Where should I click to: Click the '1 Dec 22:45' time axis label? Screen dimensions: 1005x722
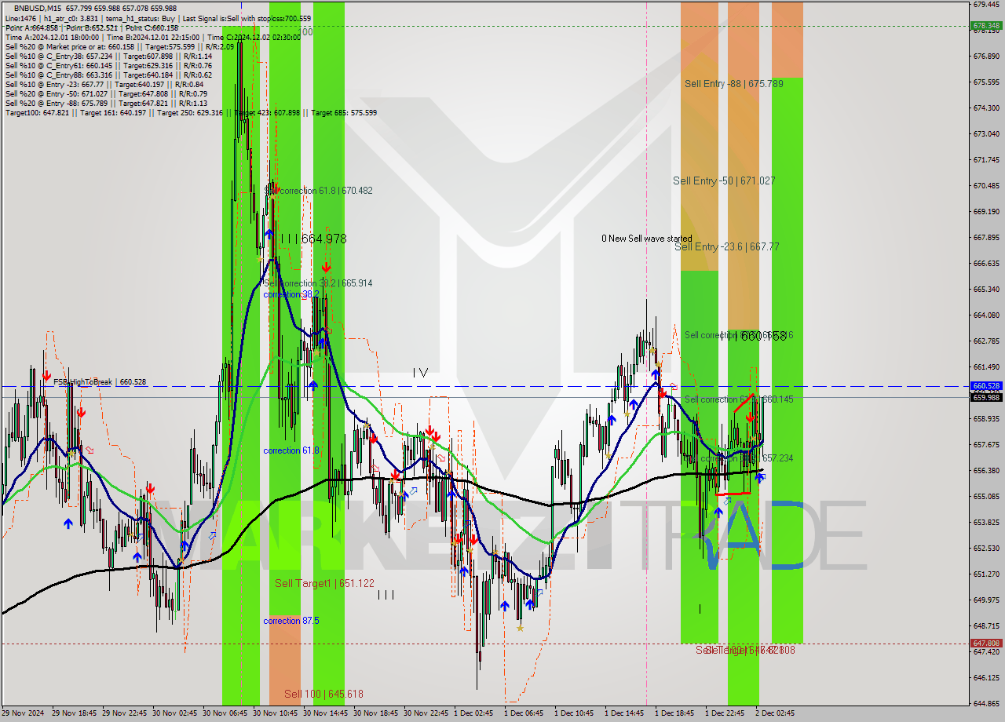(725, 713)
